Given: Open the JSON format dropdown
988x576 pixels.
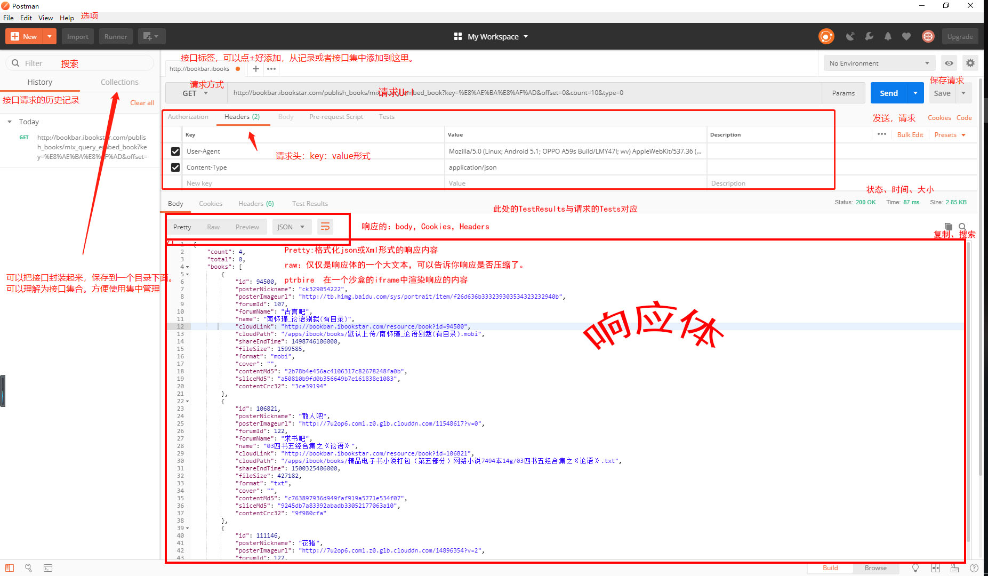Looking at the screenshot, I should (291, 227).
